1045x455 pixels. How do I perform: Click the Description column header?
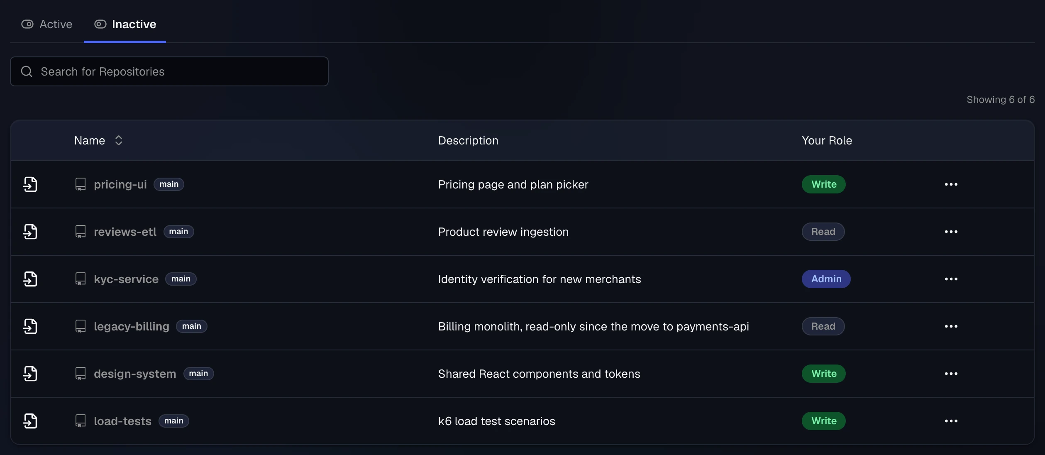click(468, 140)
